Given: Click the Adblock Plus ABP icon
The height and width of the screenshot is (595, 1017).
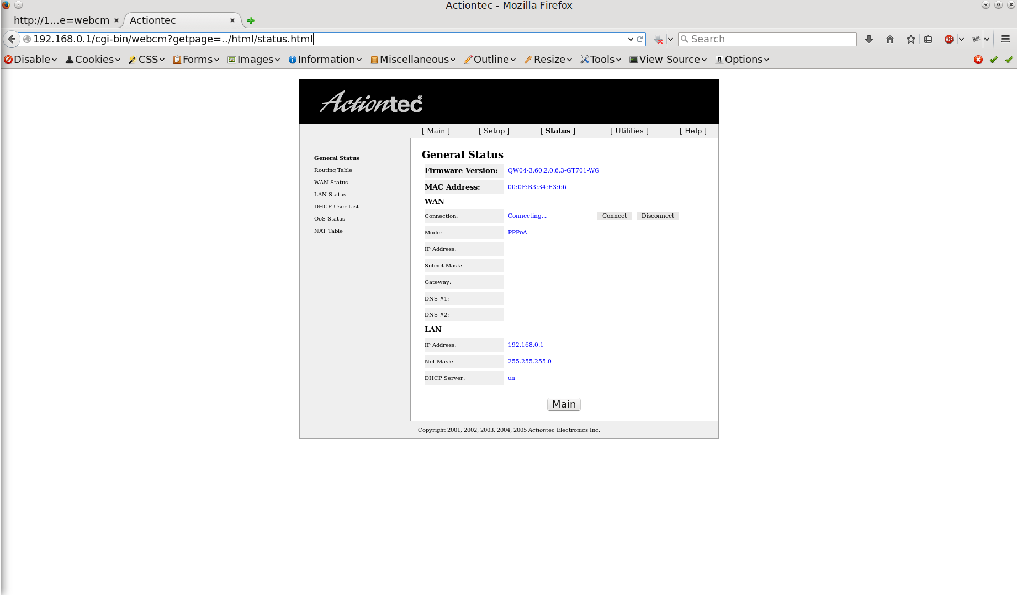Looking at the screenshot, I should [949, 39].
